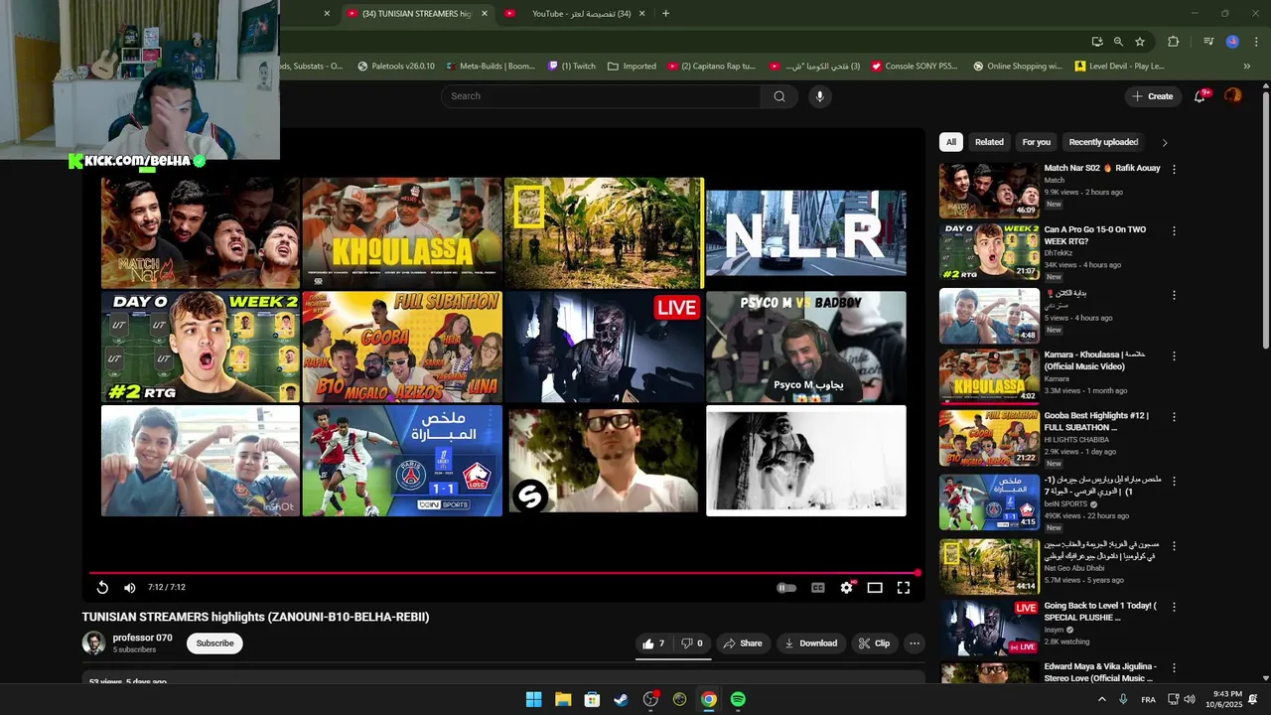Select the Related filter chip
The height and width of the screenshot is (715, 1271).
point(989,142)
